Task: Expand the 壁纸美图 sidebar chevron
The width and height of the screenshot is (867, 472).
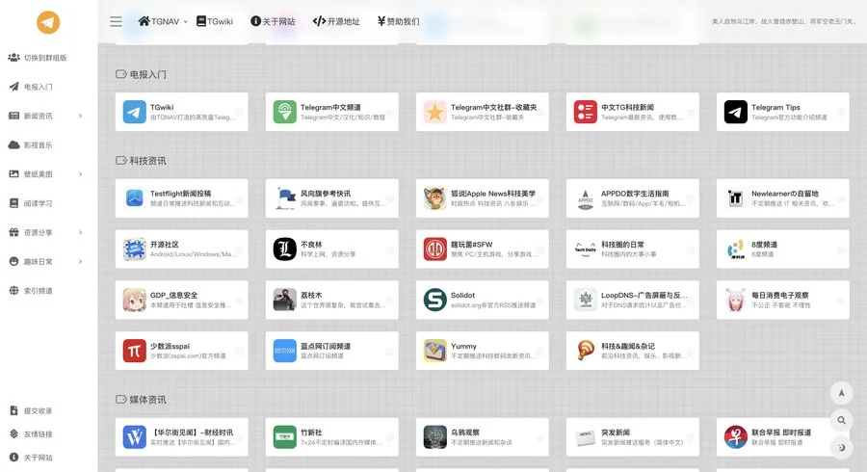Action: click(x=80, y=174)
